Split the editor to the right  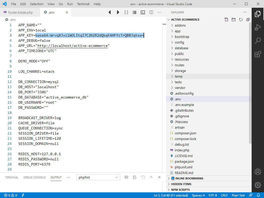pyautogui.click(x=151, y=12)
